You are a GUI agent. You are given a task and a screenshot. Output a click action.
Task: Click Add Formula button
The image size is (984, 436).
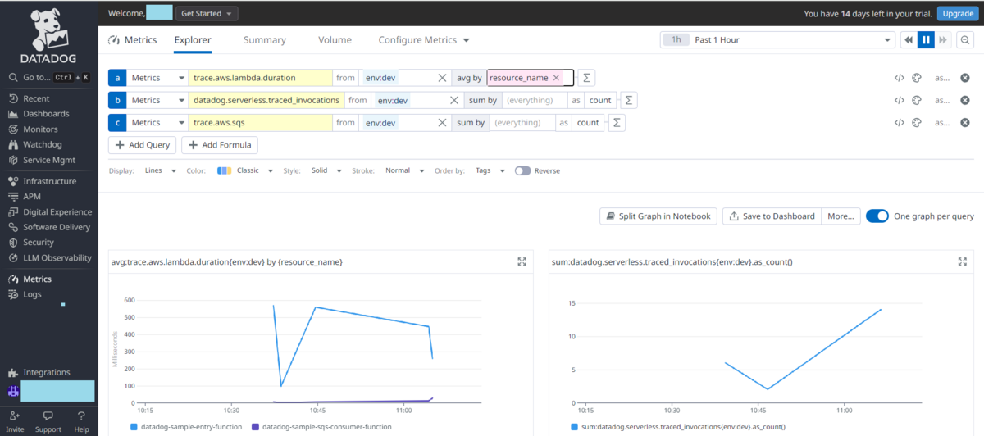(x=220, y=144)
